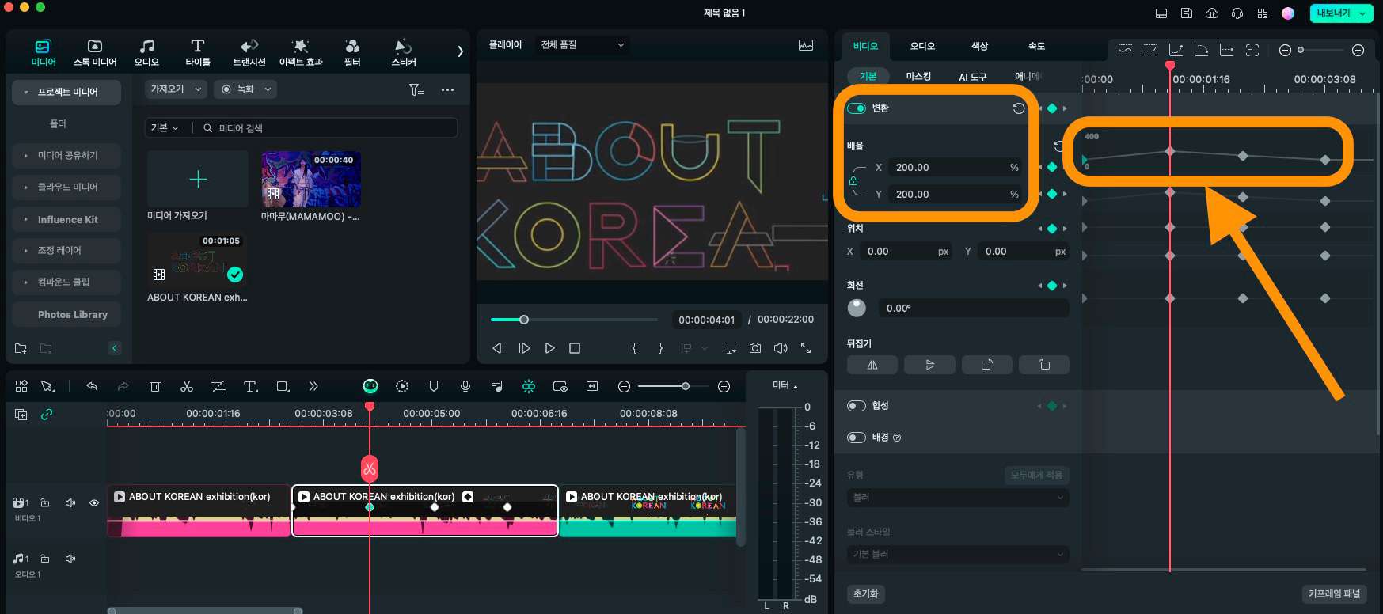
Task: Add text with the T tool
Action: click(x=250, y=386)
